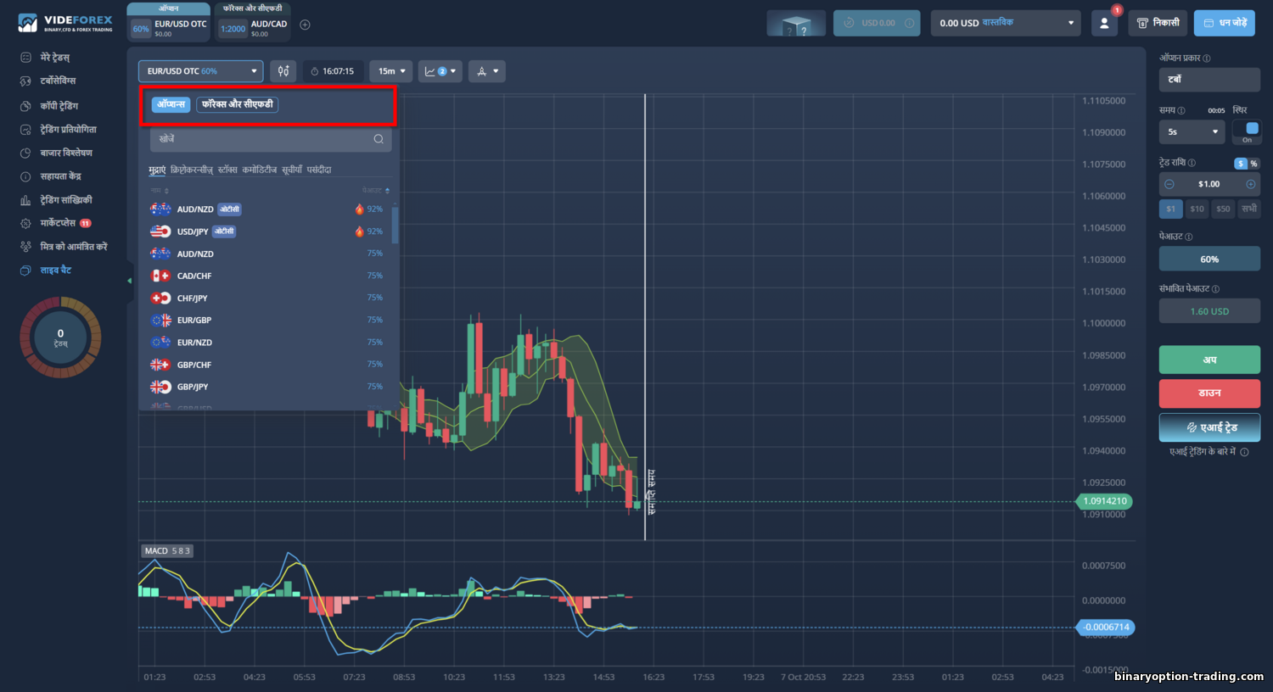This screenshot has height=692, width=1273.
Task: Switch trade amount to percent mode
Action: (x=1253, y=164)
